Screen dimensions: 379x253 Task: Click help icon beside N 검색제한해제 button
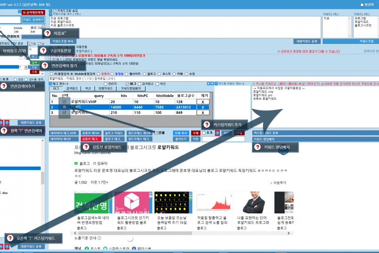pyautogui.click(x=20, y=11)
